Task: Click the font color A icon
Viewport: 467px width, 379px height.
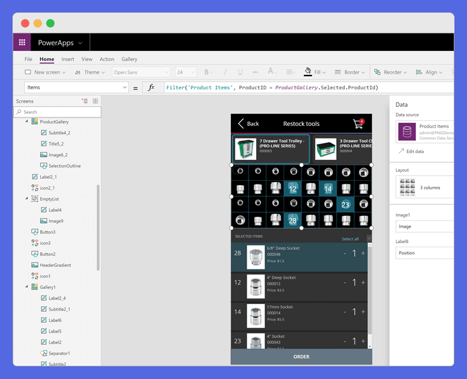Action: (x=271, y=71)
